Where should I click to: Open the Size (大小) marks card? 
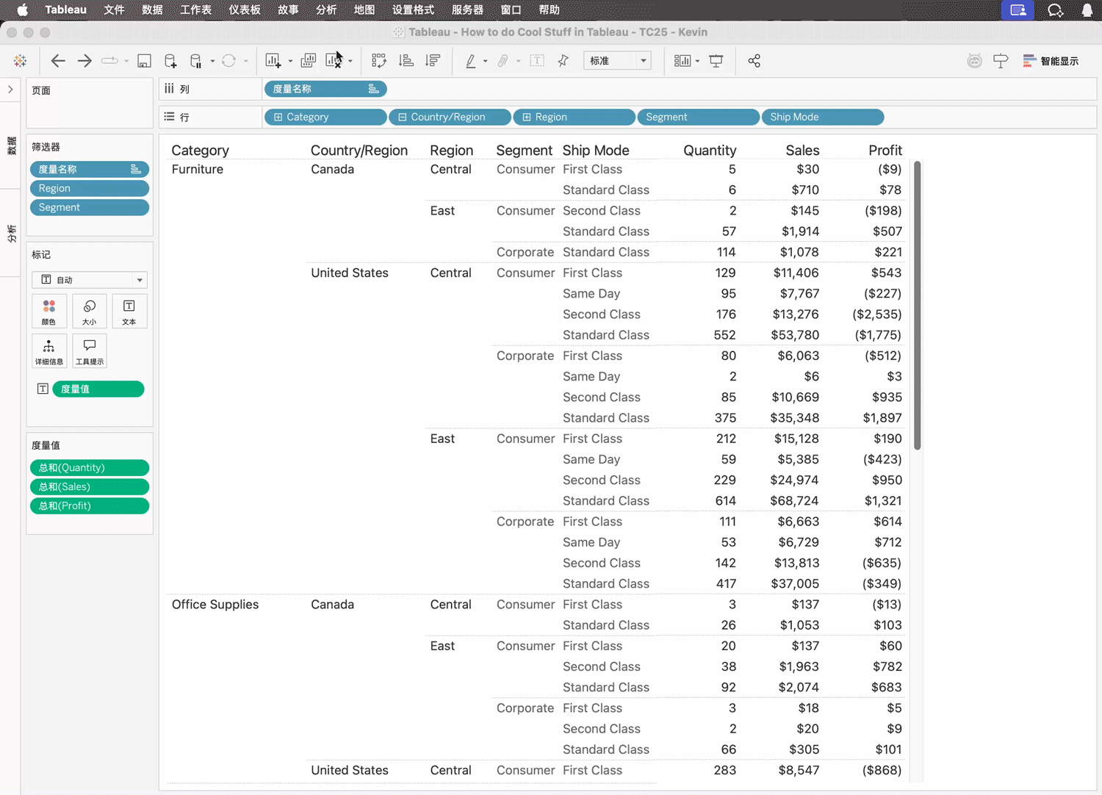(90, 312)
